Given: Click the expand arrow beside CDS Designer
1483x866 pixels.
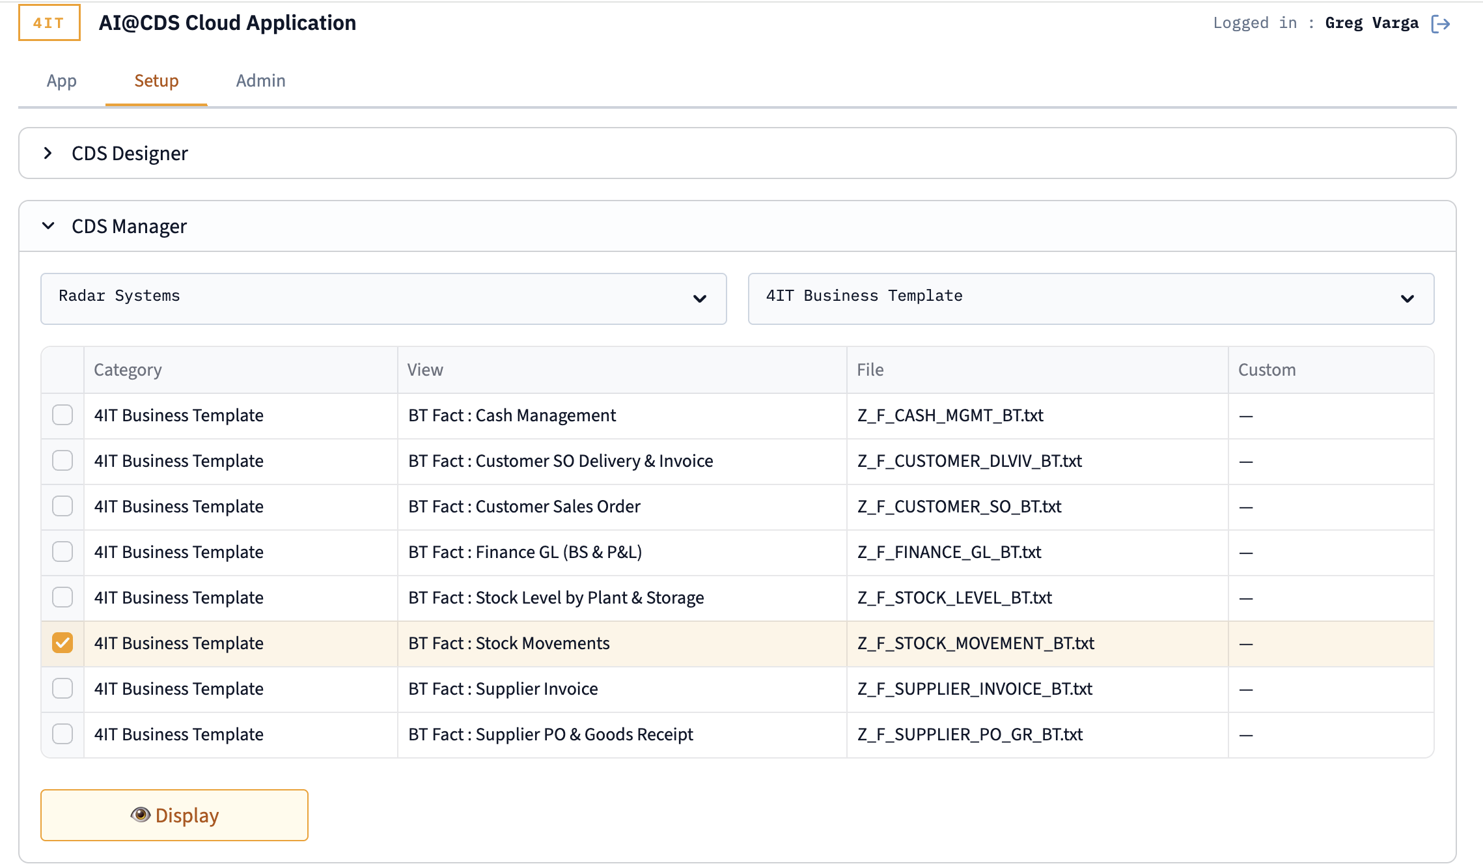Looking at the screenshot, I should 48,153.
